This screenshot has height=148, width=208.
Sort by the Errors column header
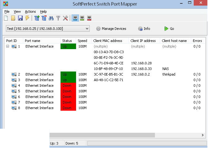197,41
